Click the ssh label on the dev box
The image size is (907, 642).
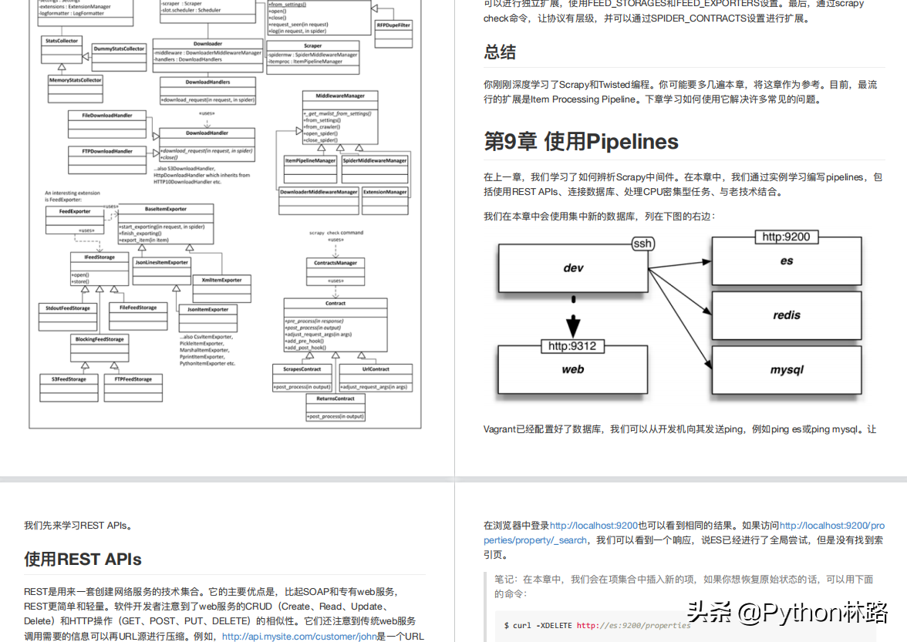[642, 244]
